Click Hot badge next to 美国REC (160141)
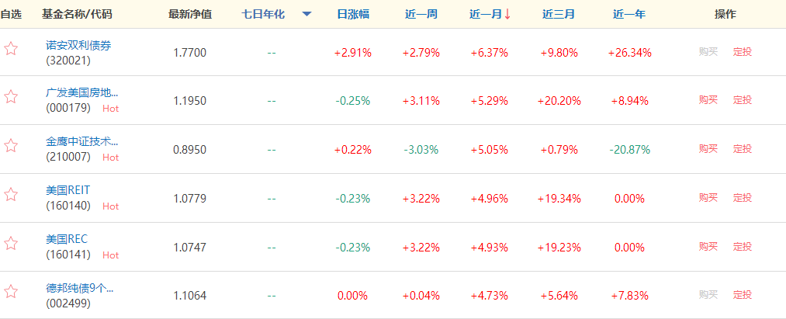This screenshot has width=786, height=319. point(111,255)
